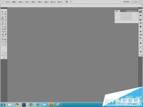
Task: Select the Pen tool
Action: pos(3,17)
